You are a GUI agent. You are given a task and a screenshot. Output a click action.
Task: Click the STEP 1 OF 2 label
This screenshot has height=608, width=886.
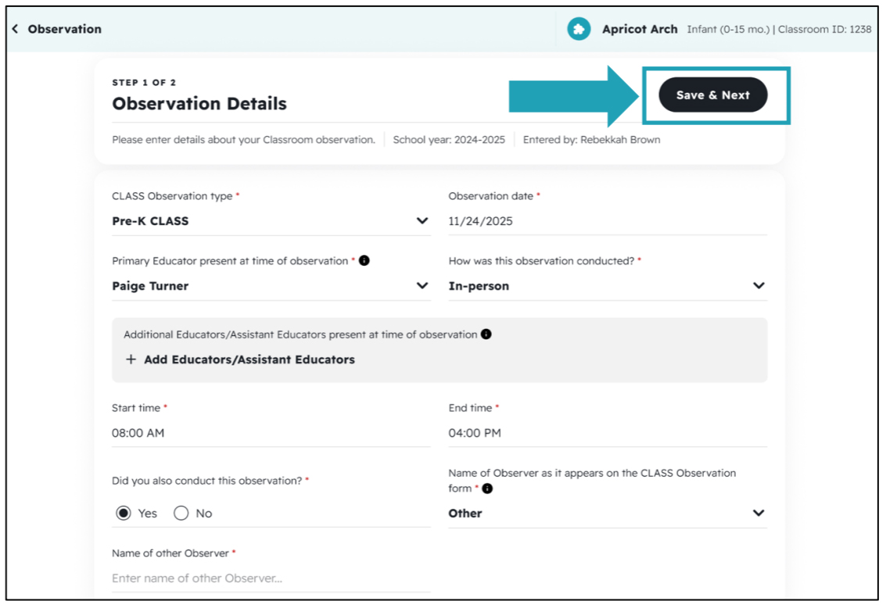pyautogui.click(x=144, y=82)
